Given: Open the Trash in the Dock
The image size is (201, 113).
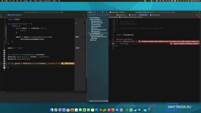Looking at the screenshot, I should (149, 110).
